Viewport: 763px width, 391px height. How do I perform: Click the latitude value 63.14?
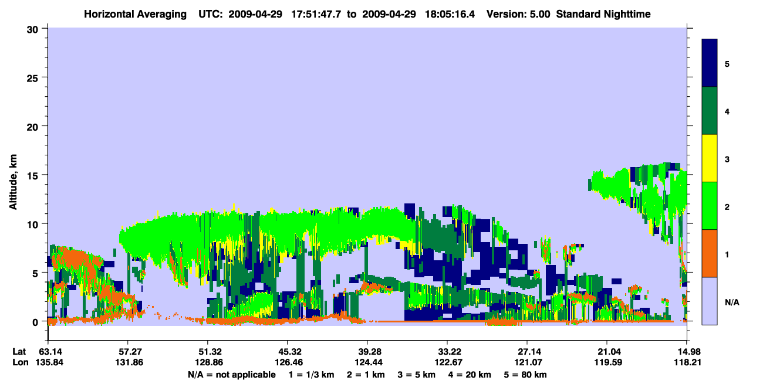(50, 352)
